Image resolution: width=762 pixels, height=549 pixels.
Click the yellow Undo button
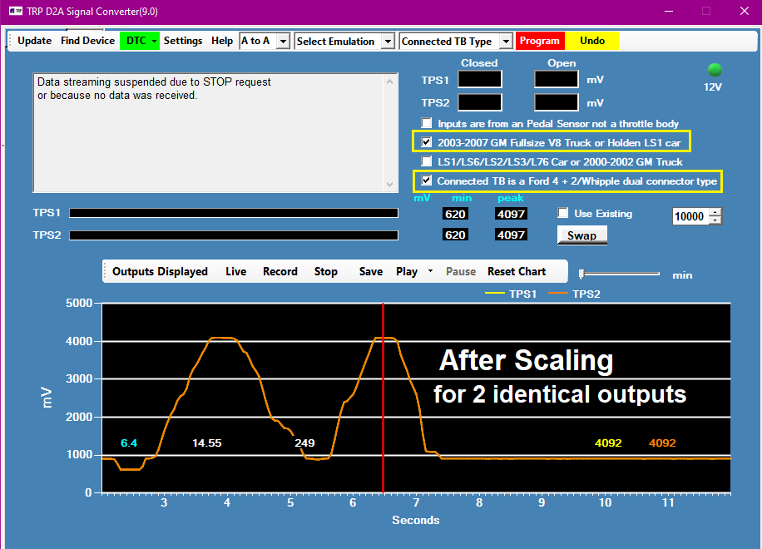[592, 41]
